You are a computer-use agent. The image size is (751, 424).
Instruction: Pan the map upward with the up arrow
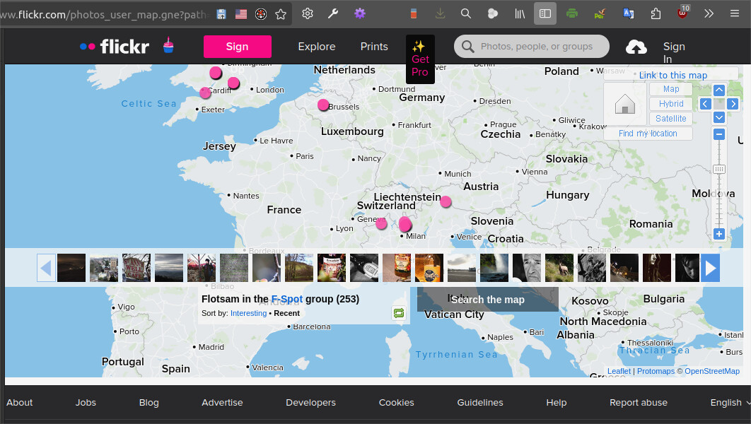coord(718,90)
